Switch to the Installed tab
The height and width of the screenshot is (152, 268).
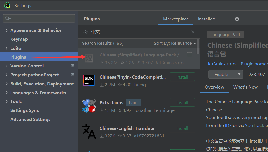[x=207, y=19]
